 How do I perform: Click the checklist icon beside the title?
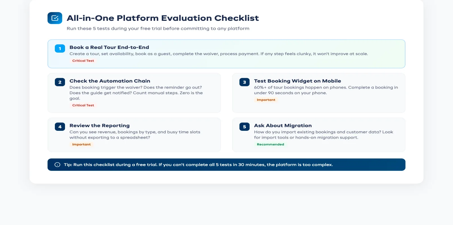click(x=55, y=18)
